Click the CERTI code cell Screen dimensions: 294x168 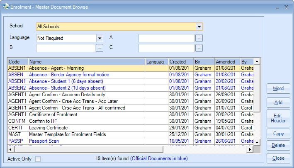click(18, 128)
